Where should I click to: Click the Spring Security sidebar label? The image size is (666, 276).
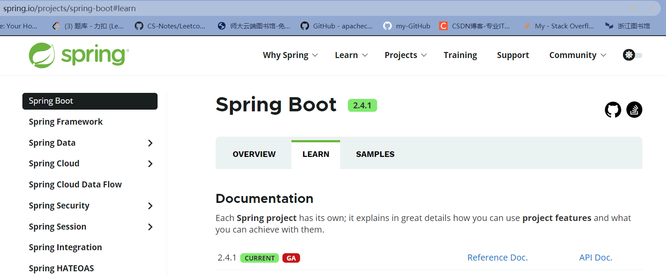(x=59, y=205)
